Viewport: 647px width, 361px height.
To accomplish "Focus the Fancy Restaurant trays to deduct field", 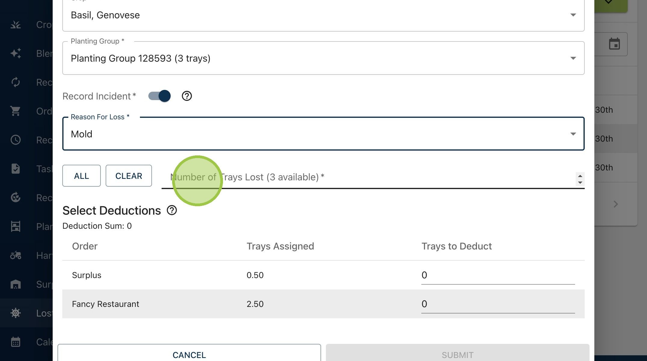I will click(x=498, y=304).
